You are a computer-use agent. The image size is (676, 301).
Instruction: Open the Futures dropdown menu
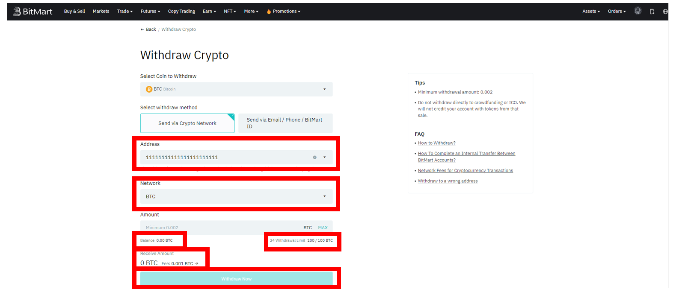tap(150, 12)
